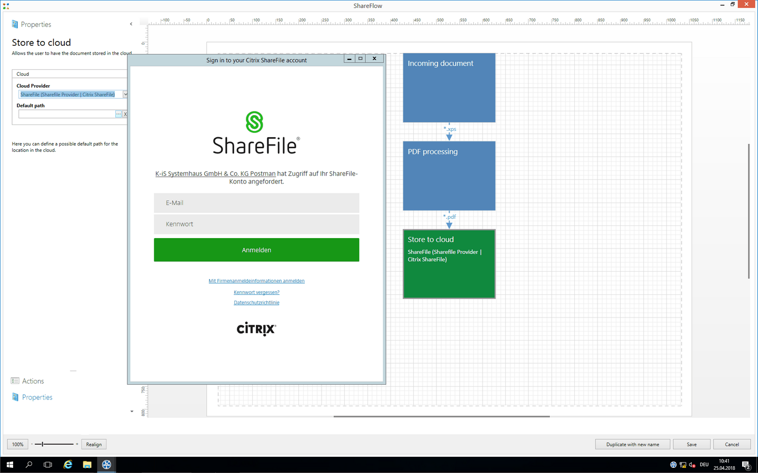Viewport: 758px width, 473px height.
Task: Select the Incoming document node
Action: coord(449,88)
